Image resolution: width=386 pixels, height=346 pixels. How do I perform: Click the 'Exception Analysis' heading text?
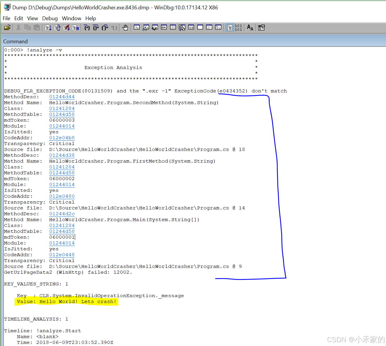(x=113, y=68)
